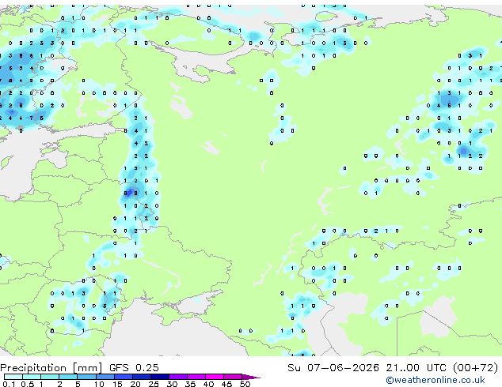
Task: Click the '25' legend scale value
Action: [x=154, y=384]
